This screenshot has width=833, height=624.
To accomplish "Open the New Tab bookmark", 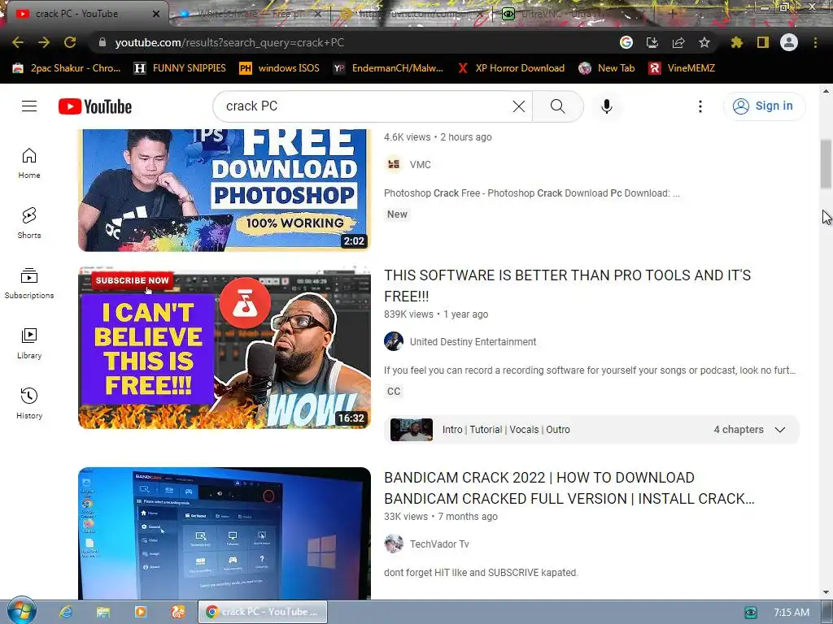I will (x=607, y=68).
